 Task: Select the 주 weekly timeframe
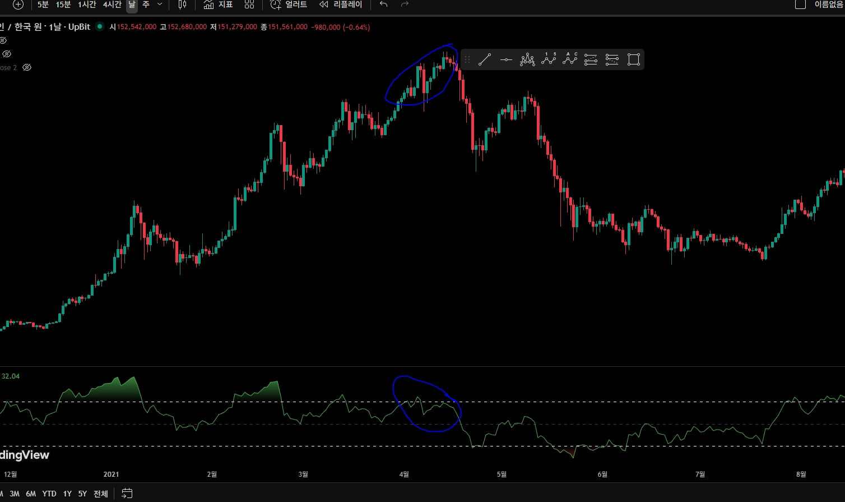pos(146,4)
